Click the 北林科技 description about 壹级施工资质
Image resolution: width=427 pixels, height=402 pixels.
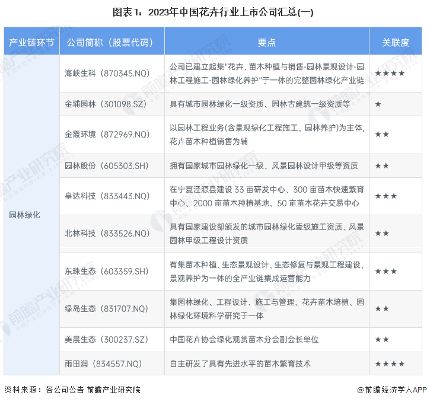point(267,233)
